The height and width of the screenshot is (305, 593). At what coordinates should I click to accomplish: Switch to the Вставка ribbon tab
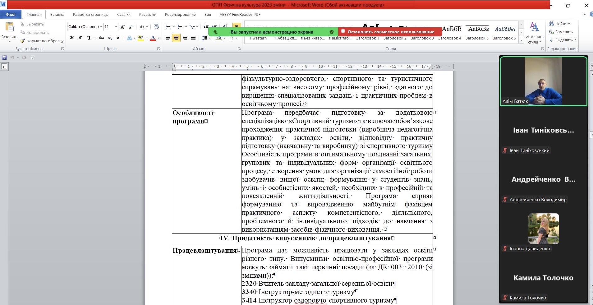(57, 15)
